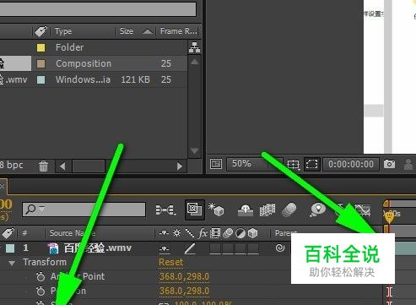Click the Frame Blending column header icon
Image resolution: width=416 pixels, height=305 pixels.
click(215, 233)
